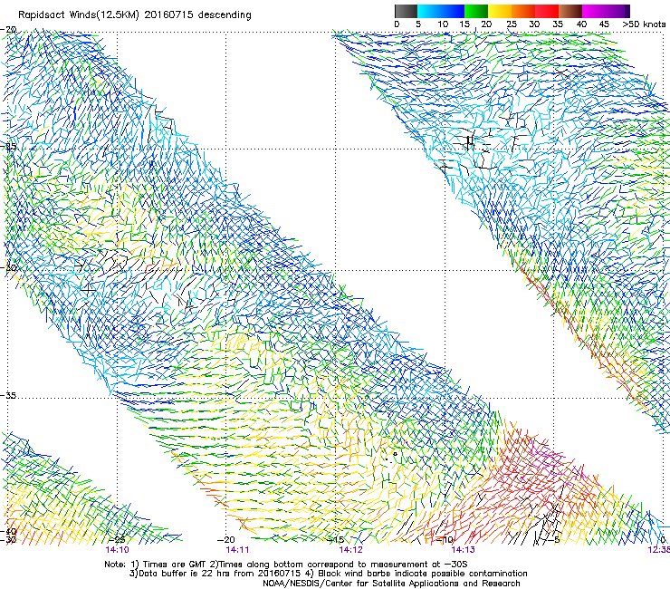Click the dark purple 45-50 knots legend color
The width and height of the screenshot is (670, 589).
617,11
